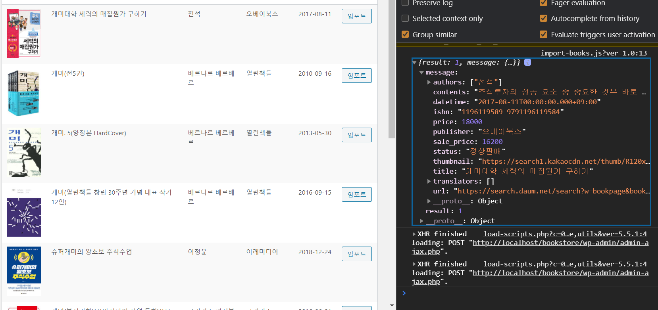Toggle Evaluate triggers user activation checkbox
Viewport: 658px width, 310px height.
[544, 34]
